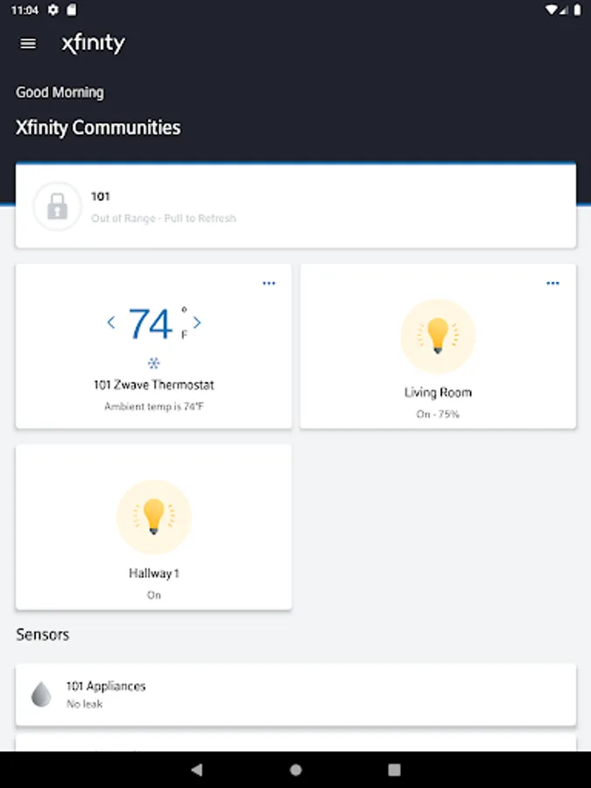Viewport: 591px width, 788px height.
Task: Tap the 74 degree temperature reading
Action: tap(151, 324)
